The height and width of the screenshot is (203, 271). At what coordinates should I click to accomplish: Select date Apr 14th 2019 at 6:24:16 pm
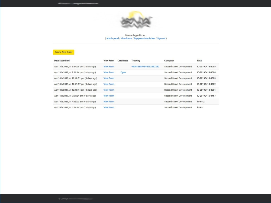[75, 107]
